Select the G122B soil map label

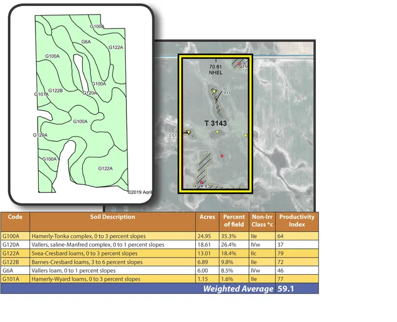click(x=55, y=90)
